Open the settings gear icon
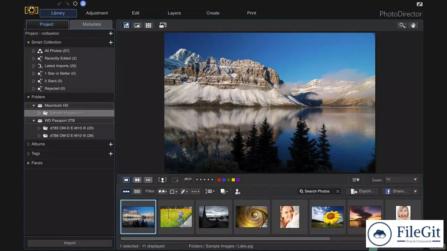This screenshot has width=447, height=251. pos(75,4)
